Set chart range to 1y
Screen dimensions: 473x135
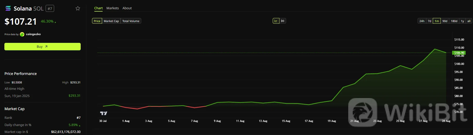click(462, 21)
